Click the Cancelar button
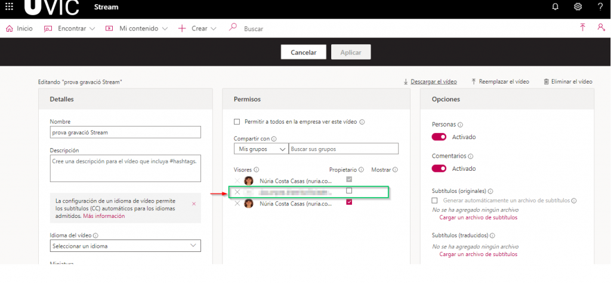Viewport: 611px width, 283px height. pos(303,53)
